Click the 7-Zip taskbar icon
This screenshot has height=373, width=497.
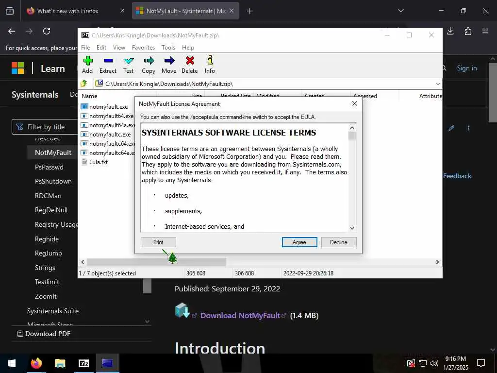83,363
